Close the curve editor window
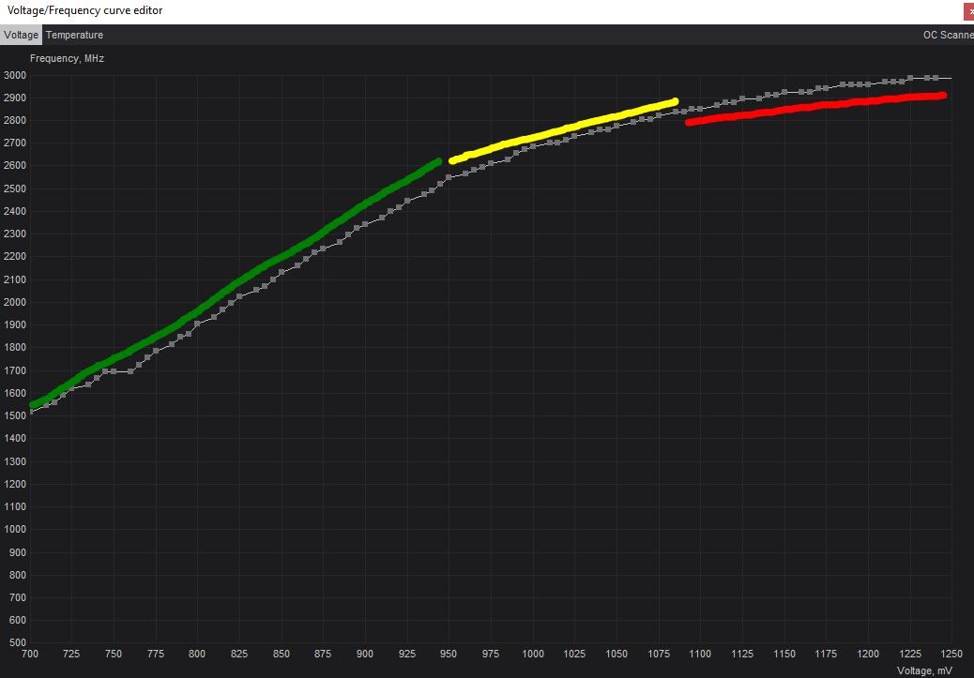 (969, 11)
